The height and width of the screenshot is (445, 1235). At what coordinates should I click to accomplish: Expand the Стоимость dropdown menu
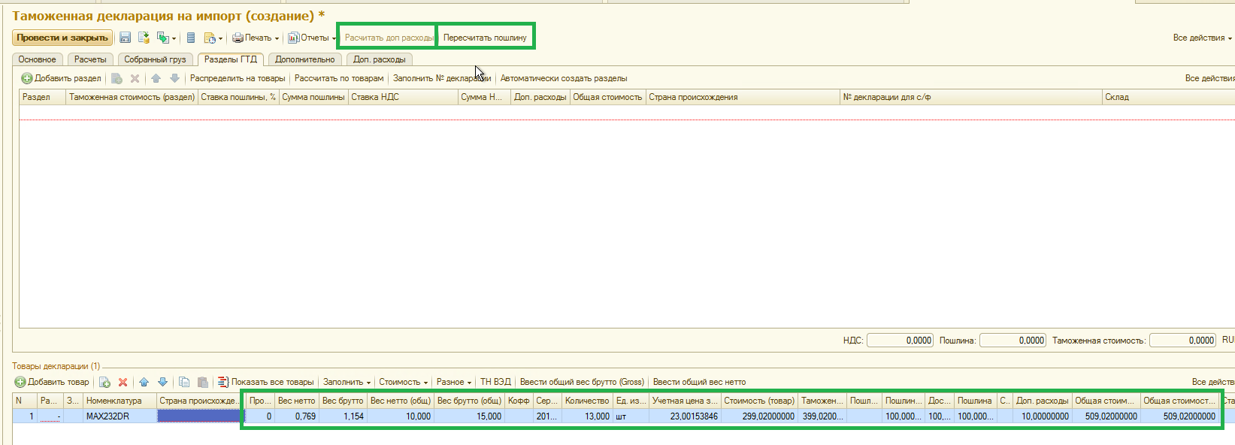[403, 382]
